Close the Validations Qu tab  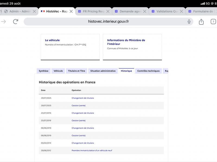coord(181,11)
